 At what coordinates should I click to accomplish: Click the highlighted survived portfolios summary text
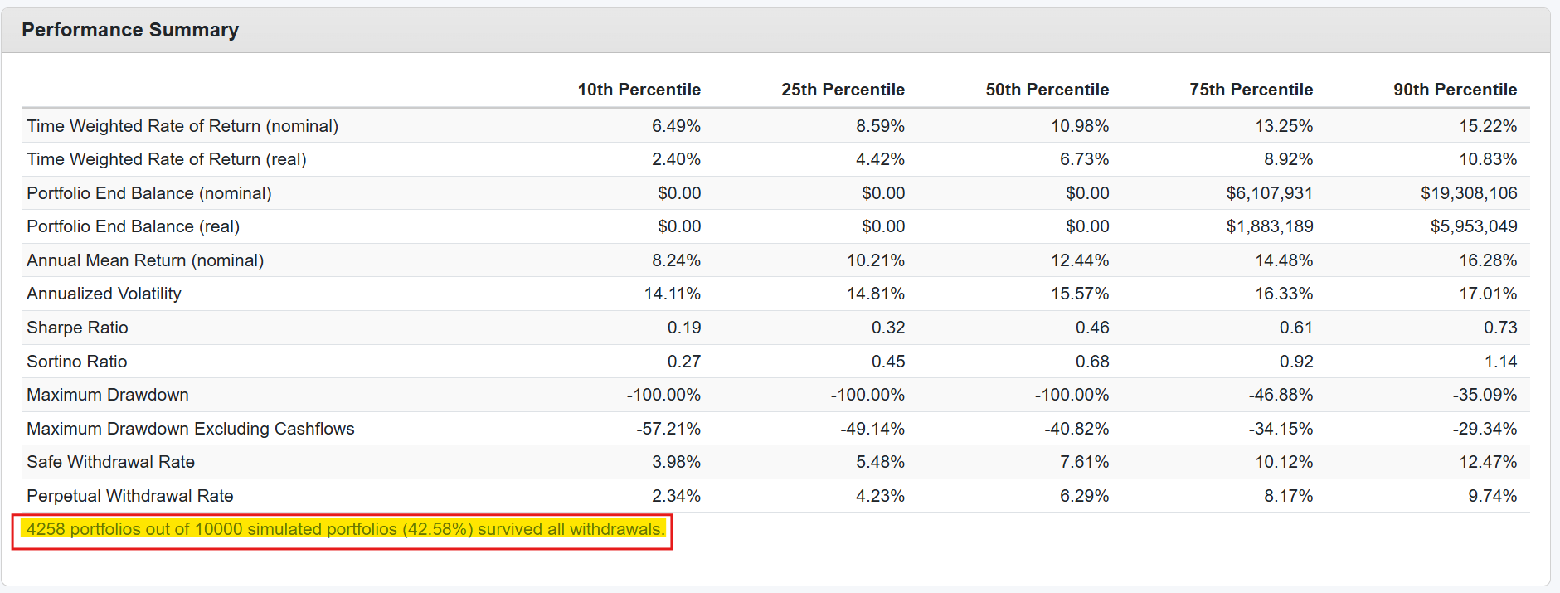(x=345, y=529)
